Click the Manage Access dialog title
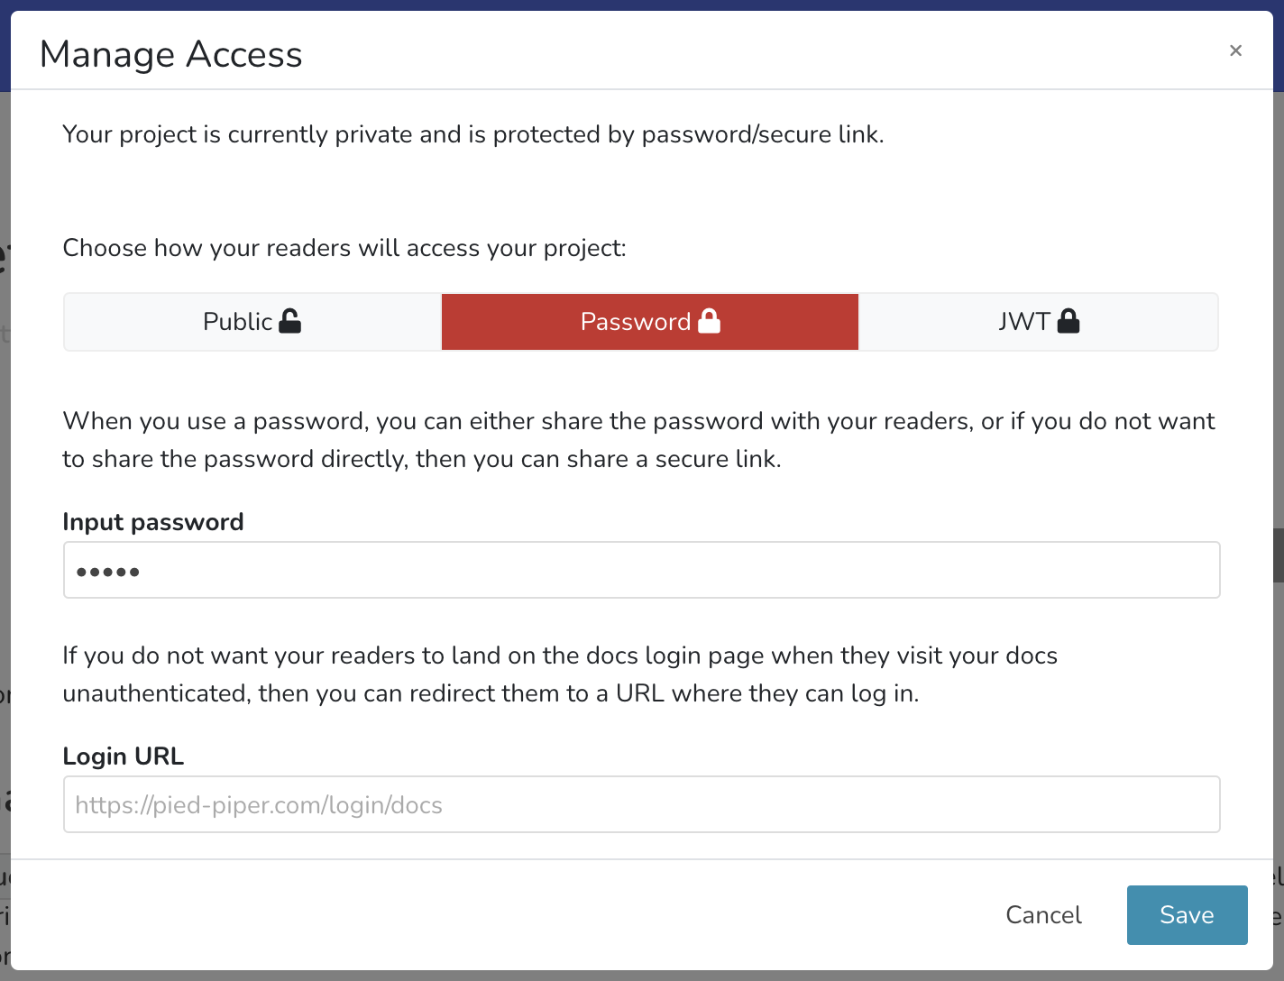The height and width of the screenshot is (981, 1284). pyautogui.click(x=171, y=55)
